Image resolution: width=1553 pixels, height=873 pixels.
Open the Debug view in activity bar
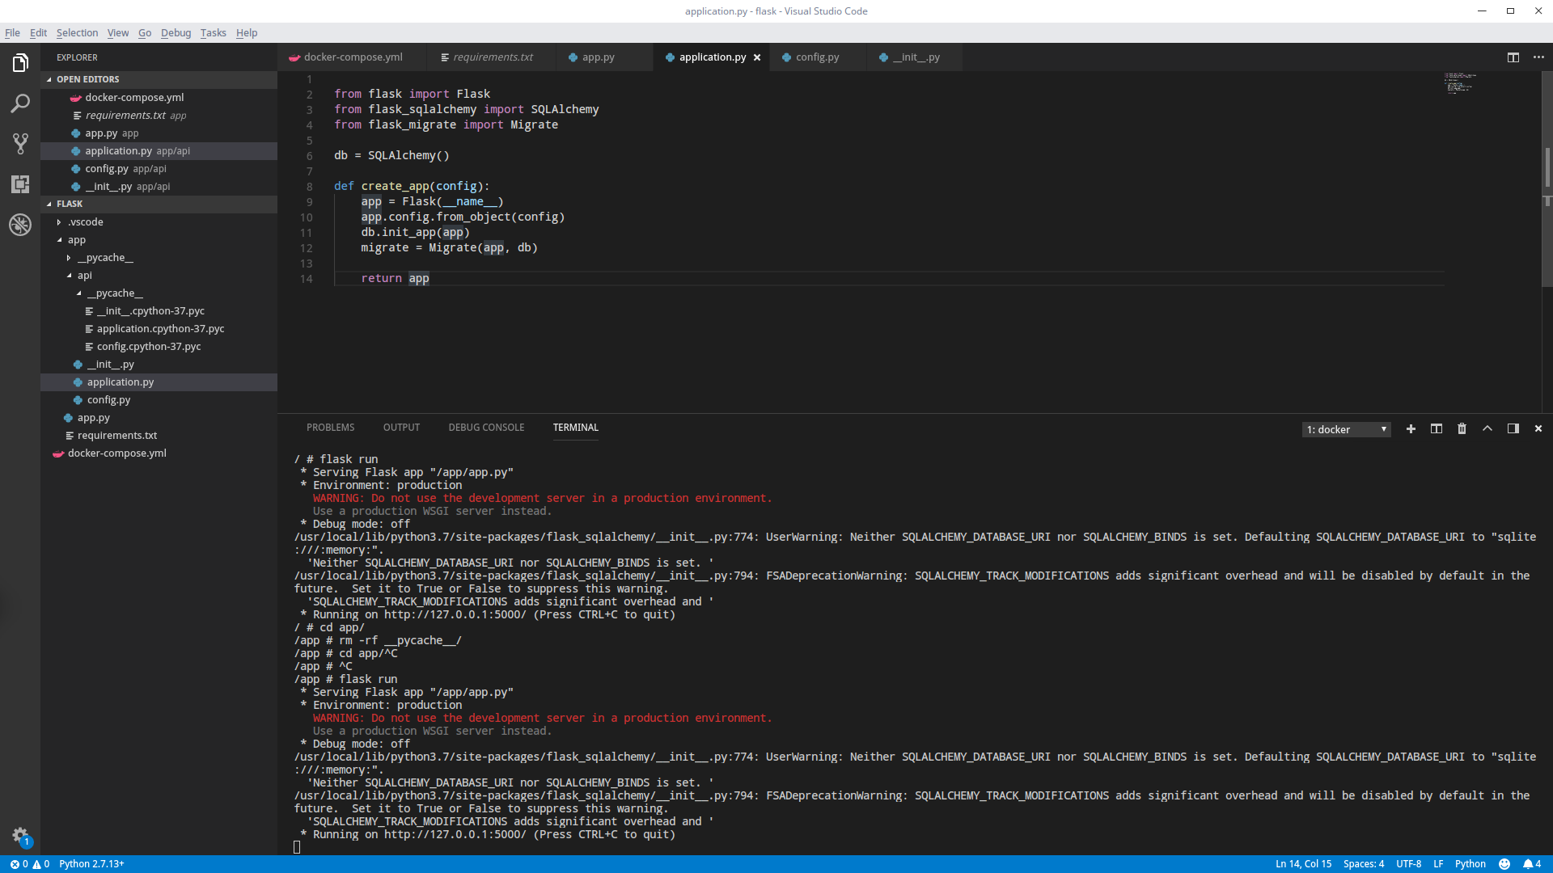click(x=20, y=225)
